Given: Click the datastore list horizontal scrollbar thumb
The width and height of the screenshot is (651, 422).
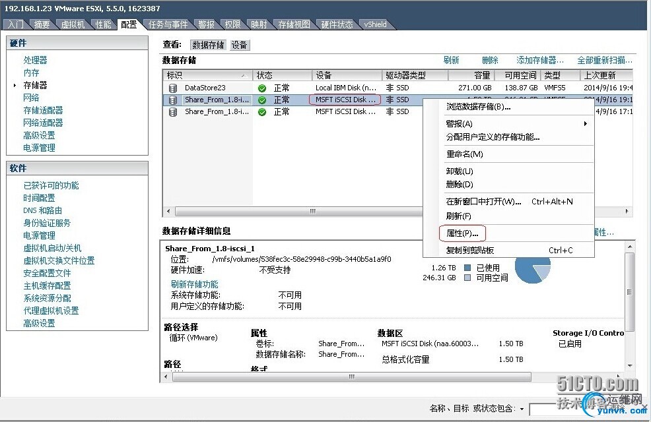Looking at the screenshot, I should coord(299,211).
